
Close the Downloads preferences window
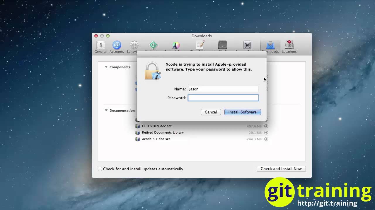click(96, 36)
